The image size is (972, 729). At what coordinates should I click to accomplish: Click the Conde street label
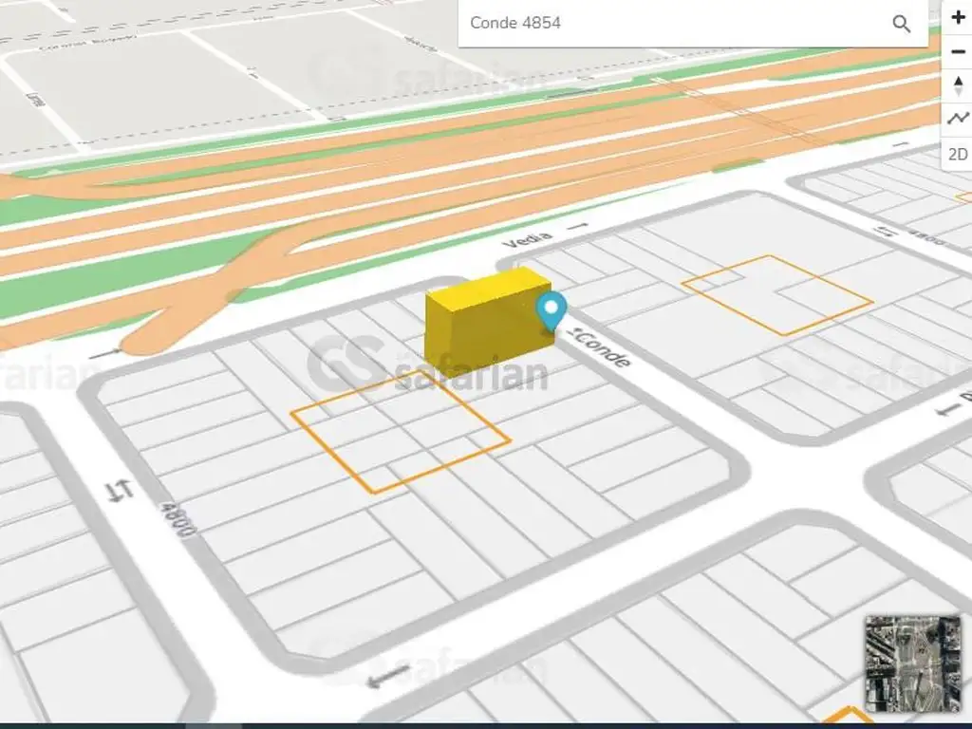pyautogui.click(x=605, y=348)
